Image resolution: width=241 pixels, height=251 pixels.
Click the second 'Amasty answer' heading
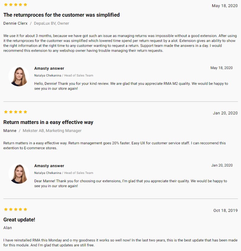click(x=49, y=166)
